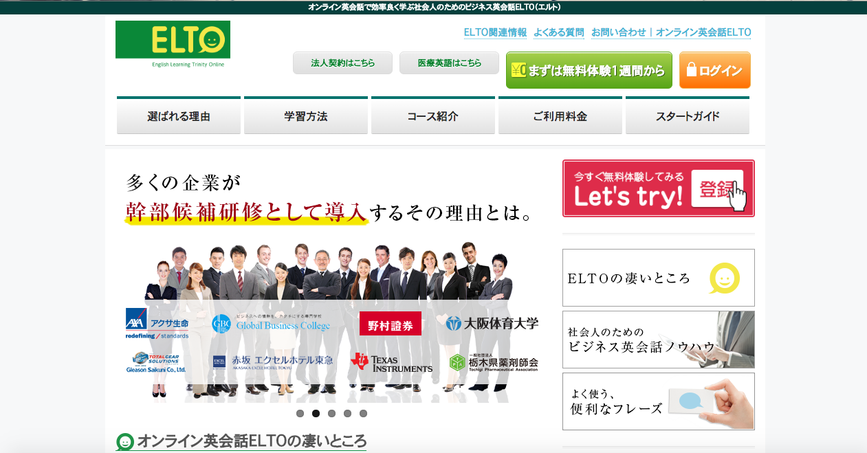Click the Global Business College logo
Image resolution: width=867 pixels, height=453 pixels.
pyautogui.click(x=271, y=324)
